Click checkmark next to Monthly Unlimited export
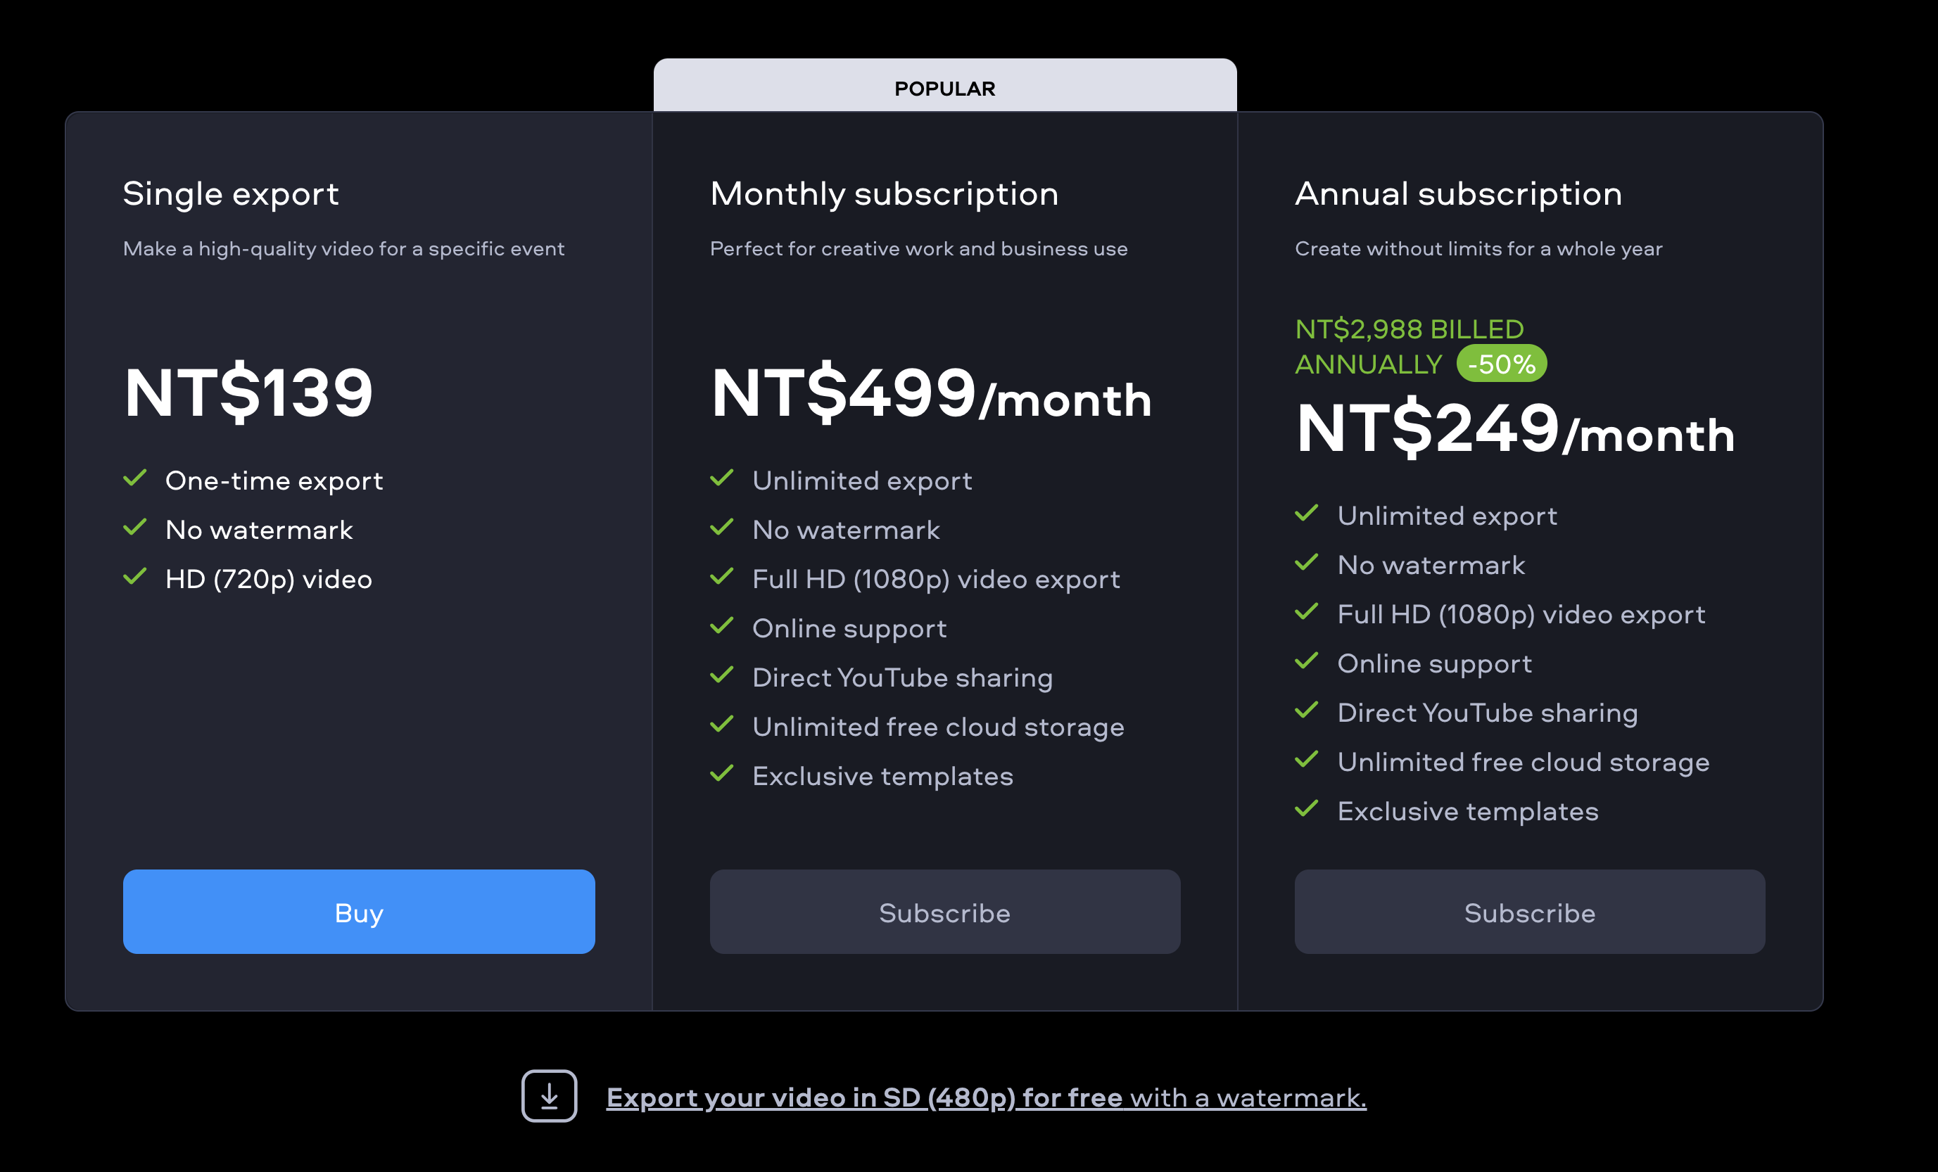Viewport: 1938px width, 1172px height. tap(721, 478)
